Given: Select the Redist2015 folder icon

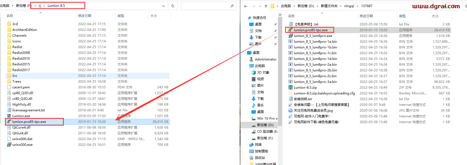Looking at the screenshot, I should click(9, 64).
